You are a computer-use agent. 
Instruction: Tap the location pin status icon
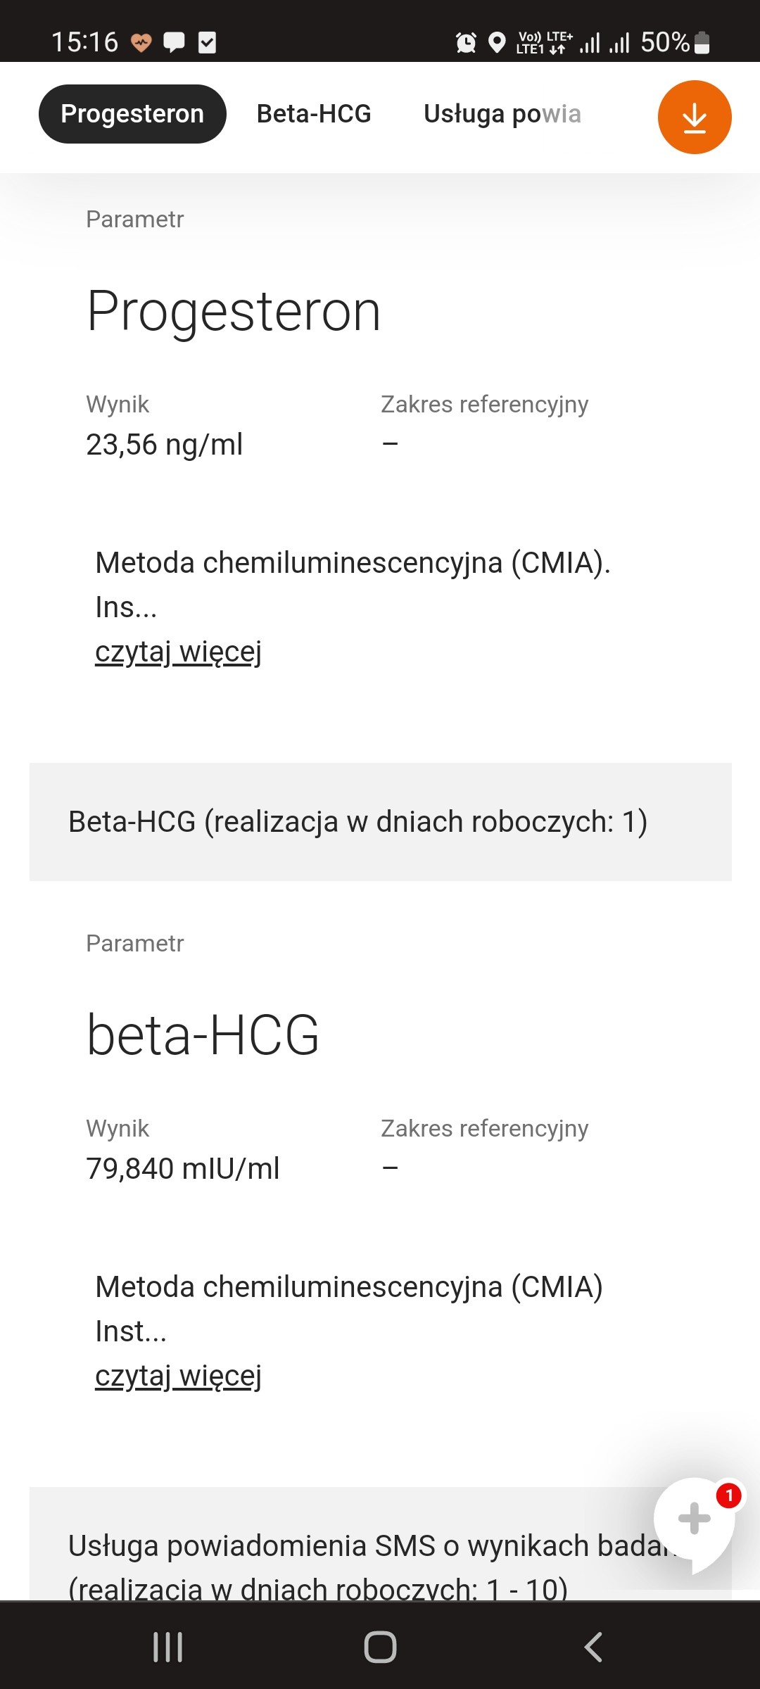(497, 43)
